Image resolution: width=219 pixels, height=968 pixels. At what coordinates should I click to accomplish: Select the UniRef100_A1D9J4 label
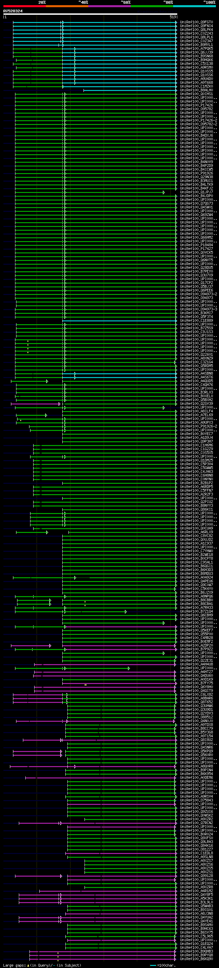point(196,437)
